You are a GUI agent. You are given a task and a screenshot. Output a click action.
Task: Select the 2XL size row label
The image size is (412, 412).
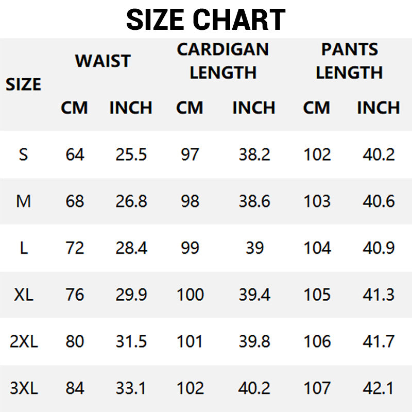coord(24,341)
